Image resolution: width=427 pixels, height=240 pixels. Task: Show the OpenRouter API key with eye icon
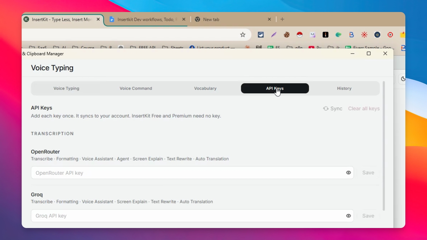(x=348, y=173)
